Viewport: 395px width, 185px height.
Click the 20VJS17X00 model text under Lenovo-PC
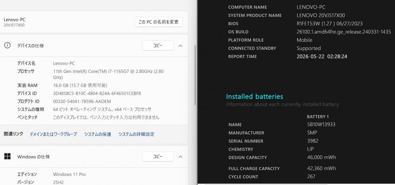[x=14, y=25]
